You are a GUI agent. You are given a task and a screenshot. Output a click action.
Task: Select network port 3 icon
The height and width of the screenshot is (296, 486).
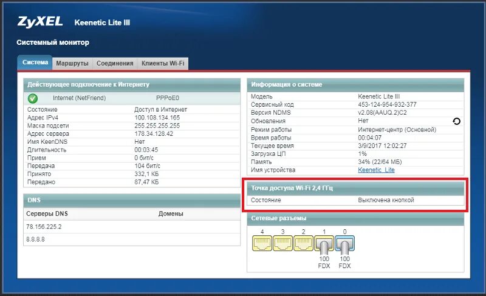(x=282, y=243)
